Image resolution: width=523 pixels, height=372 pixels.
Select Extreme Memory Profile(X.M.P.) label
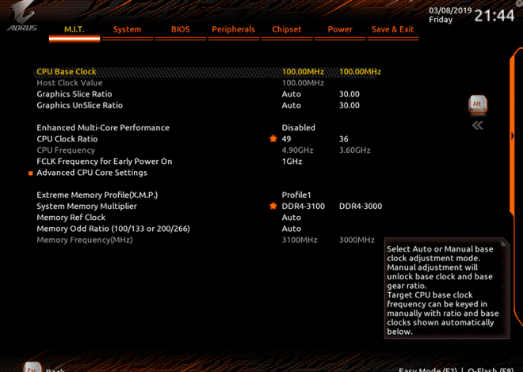click(x=97, y=195)
